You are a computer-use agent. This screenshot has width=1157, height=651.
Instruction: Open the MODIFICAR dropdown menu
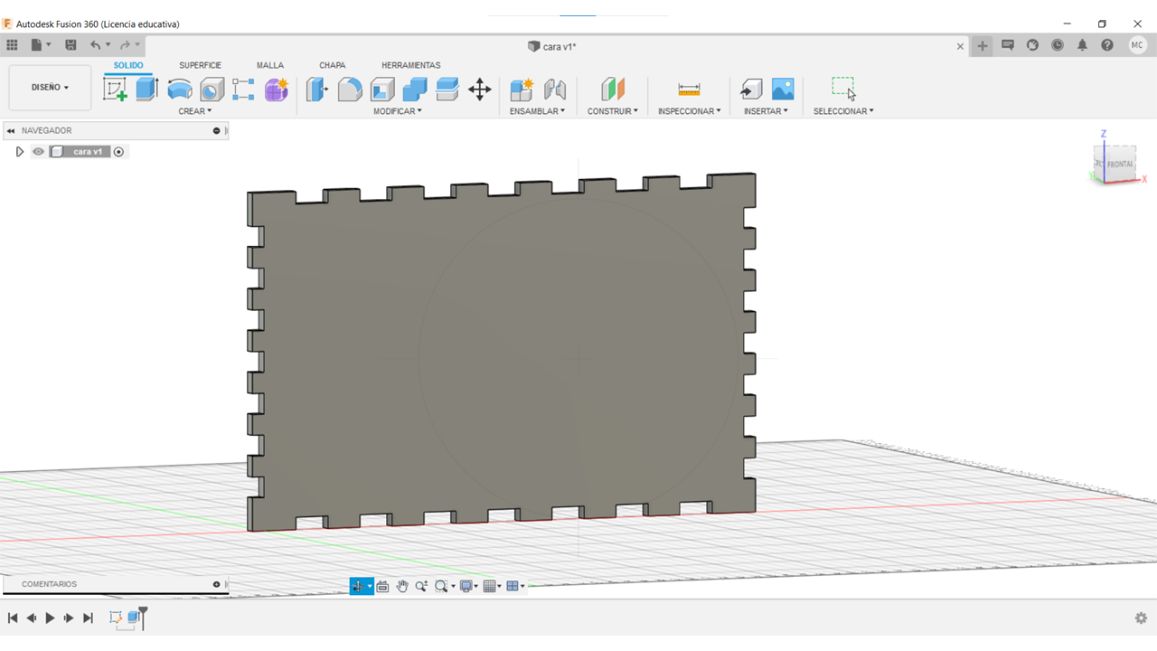pos(397,111)
